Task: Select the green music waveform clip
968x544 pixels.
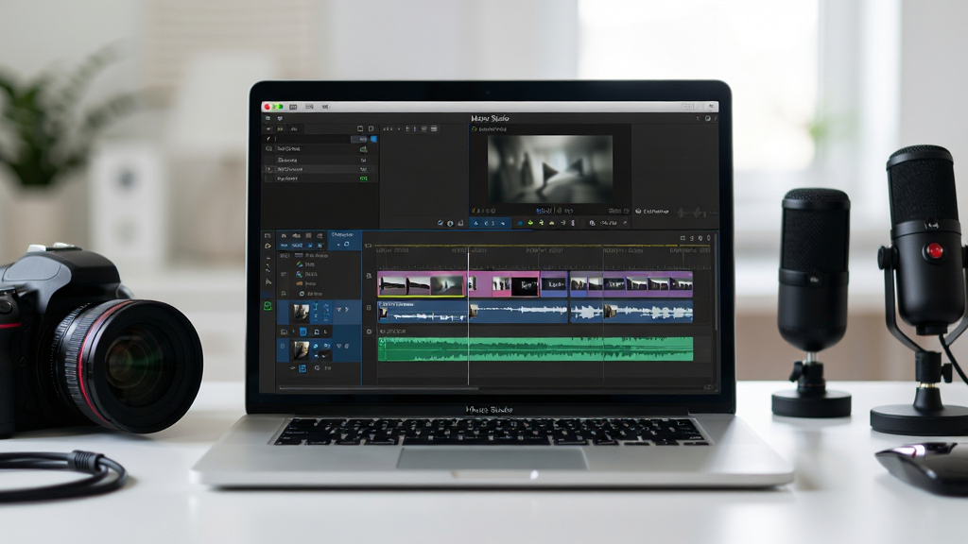Action: [x=535, y=348]
